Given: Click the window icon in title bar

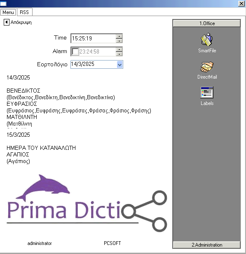Looking at the screenshot, I should pos(3,4).
